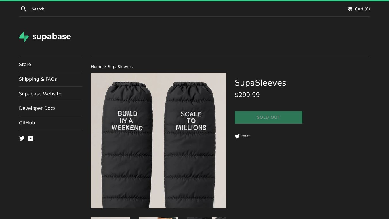Image resolution: width=389 pixels, height=219 pixels.
Task: Go to Shipping & FAQs page
Action: coord(38,79)
